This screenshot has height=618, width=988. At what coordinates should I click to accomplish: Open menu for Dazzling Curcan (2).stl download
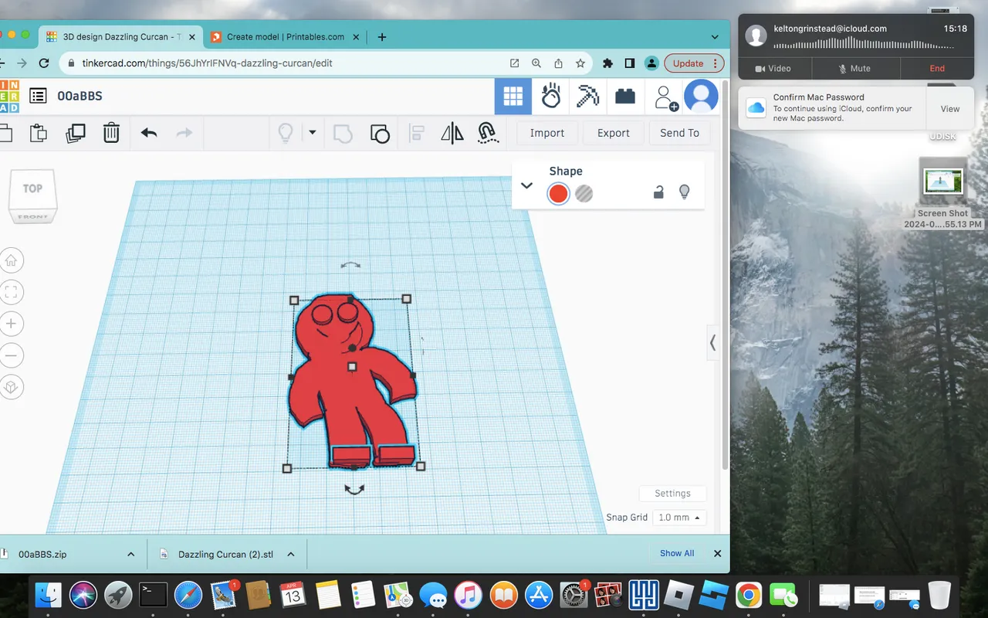click(x=291, y=554)
